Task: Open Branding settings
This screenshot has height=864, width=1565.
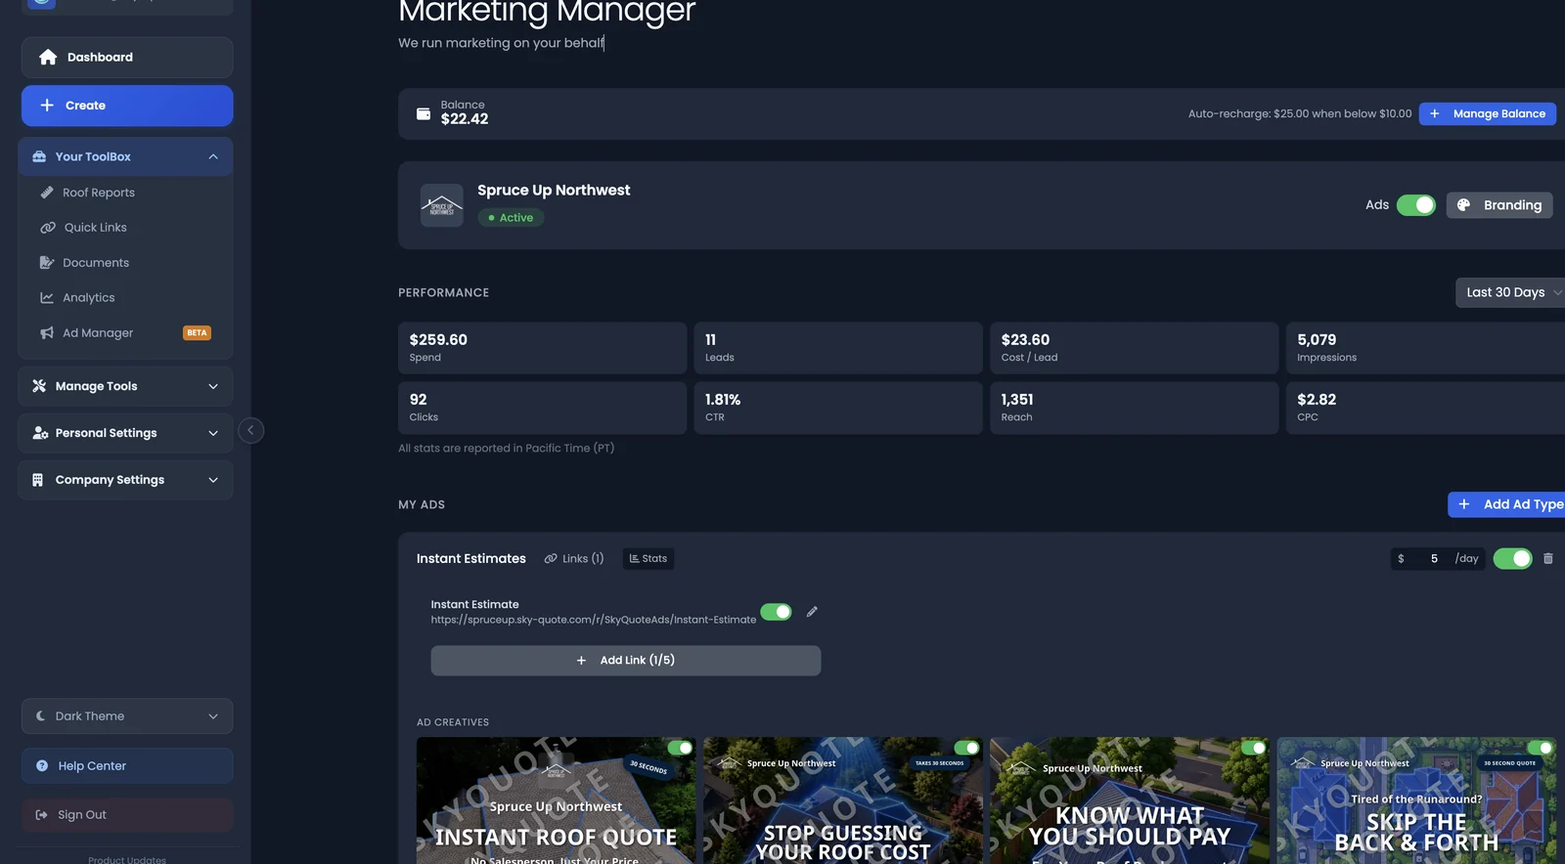Action: [1499, 205]
